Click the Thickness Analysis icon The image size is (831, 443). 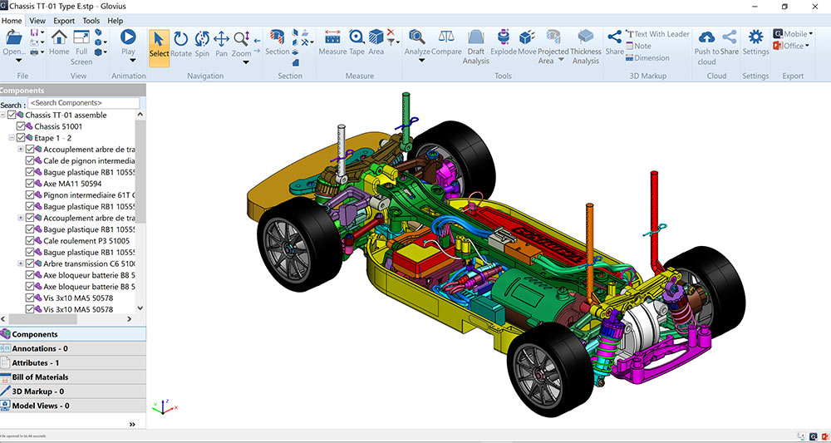click(586, 38)
